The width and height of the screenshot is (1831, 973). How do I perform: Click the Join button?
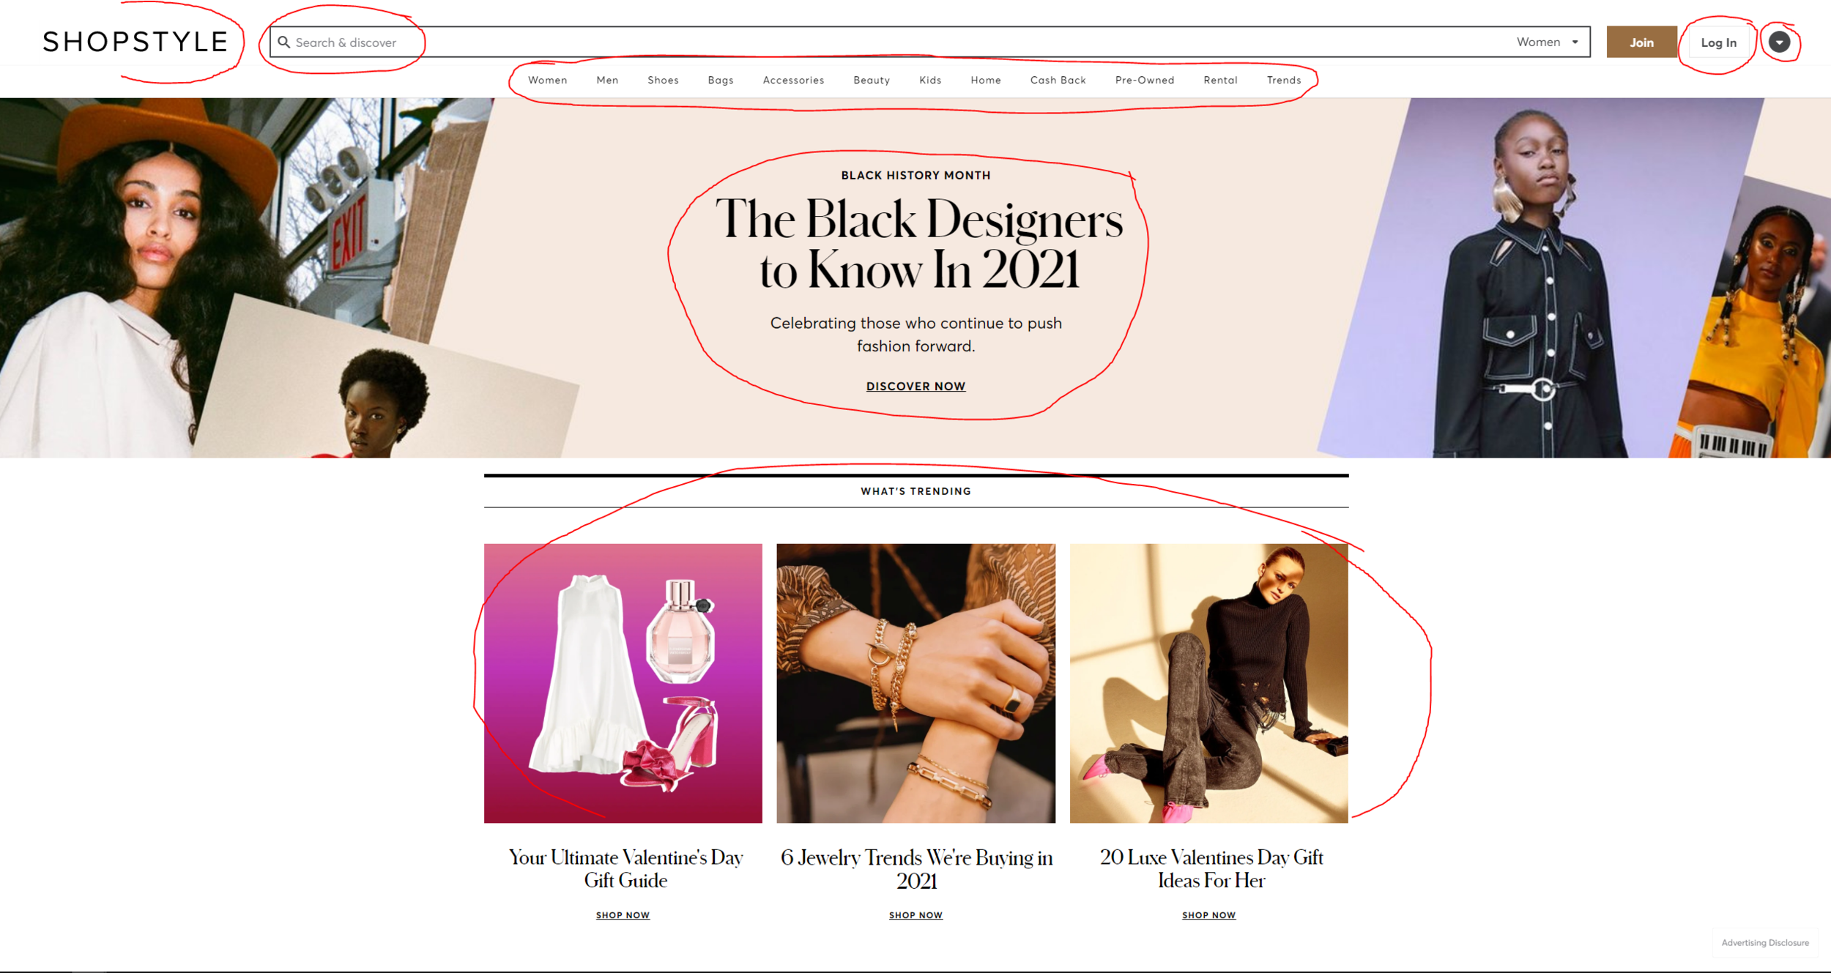pos(1641,42)
